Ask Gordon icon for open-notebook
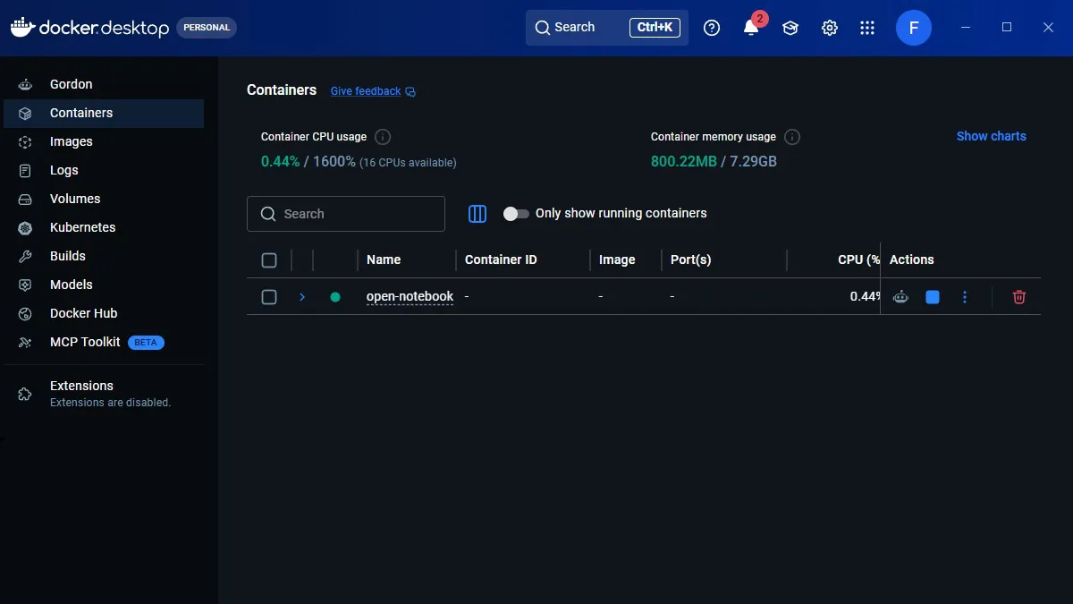The height and width of the screenshot is (604, 1073). (900, 297)
